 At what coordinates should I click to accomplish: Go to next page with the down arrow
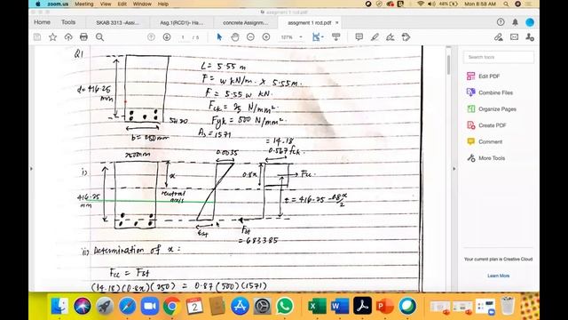[x=167, y=37]
